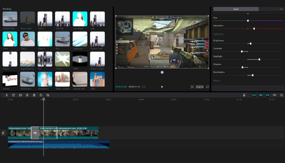
Task: Click the Mirror icon in timeline toolbar
Action: point(34,95)
